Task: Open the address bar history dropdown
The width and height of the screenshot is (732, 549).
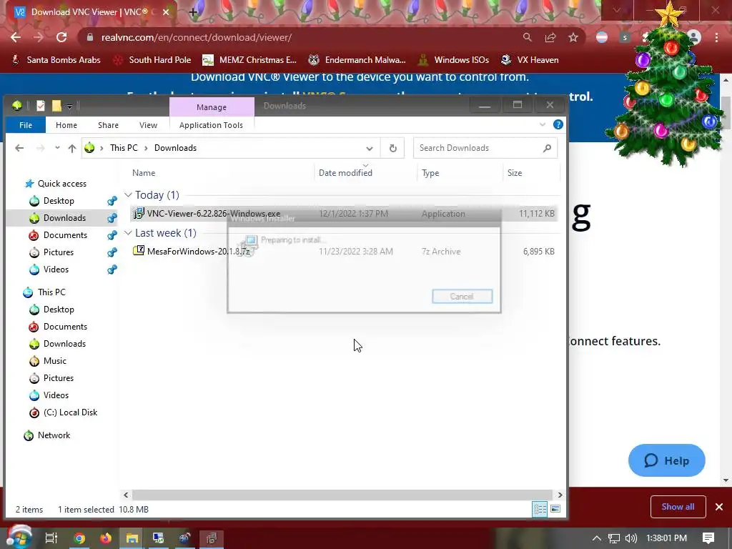Action: point(370,149)
